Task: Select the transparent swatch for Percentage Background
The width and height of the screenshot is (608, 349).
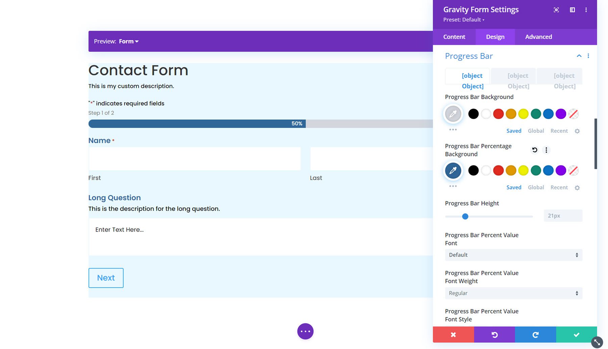Action: click(x=573, y=170)
